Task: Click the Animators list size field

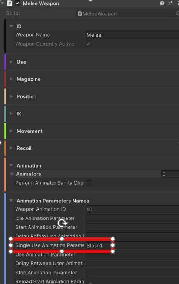Action: [x=170, y=174]
